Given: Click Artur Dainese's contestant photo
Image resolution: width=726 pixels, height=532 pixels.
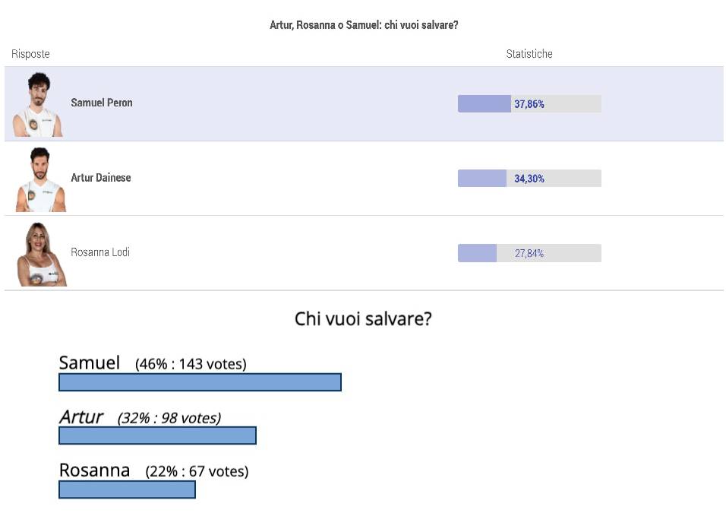Looking at the screenshot, I should coord(41,179).
